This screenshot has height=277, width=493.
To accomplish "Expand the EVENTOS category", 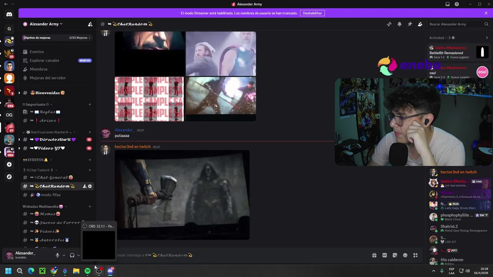I will (37, 160).
